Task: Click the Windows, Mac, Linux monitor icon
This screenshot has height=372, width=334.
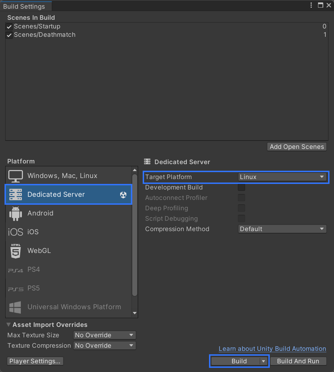Action: [x=16, y=176]
